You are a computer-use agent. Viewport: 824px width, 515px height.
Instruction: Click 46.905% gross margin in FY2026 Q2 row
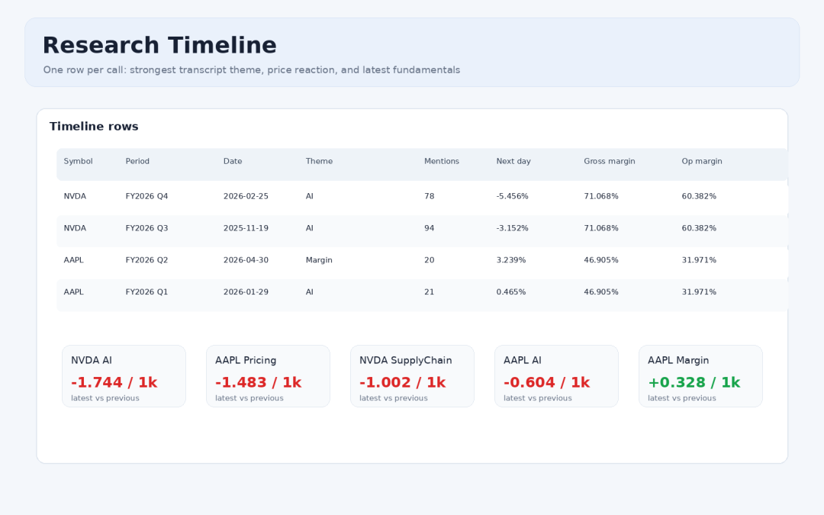[601, 260]
